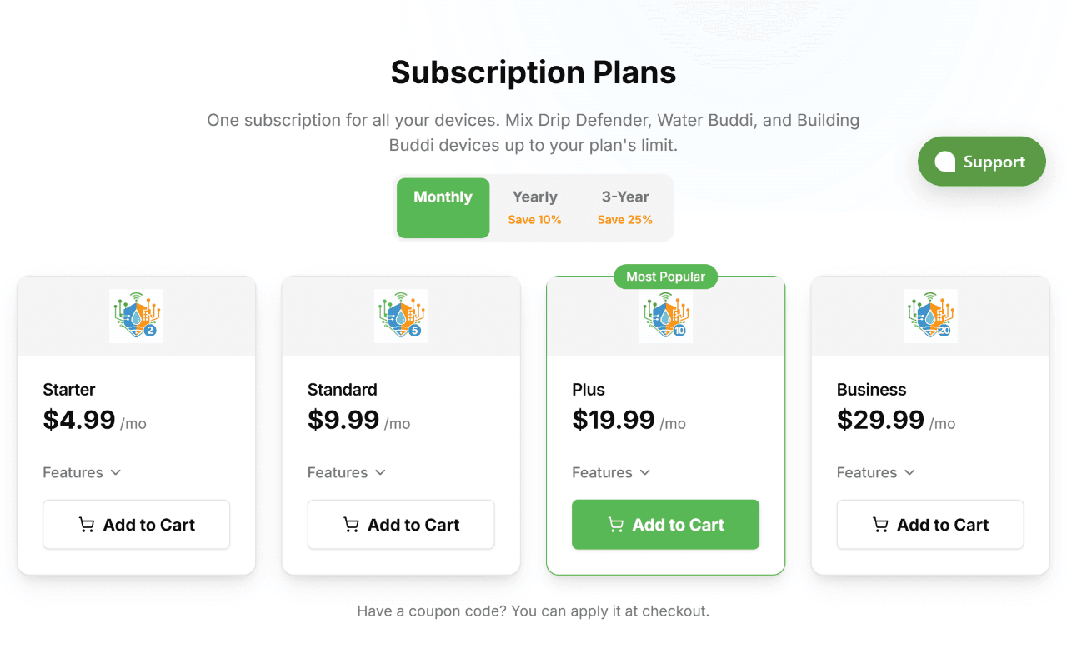The width and height of the screenshot is (1067, 653).
Task: Add the Business plan to cart
Action: [930, 525]
